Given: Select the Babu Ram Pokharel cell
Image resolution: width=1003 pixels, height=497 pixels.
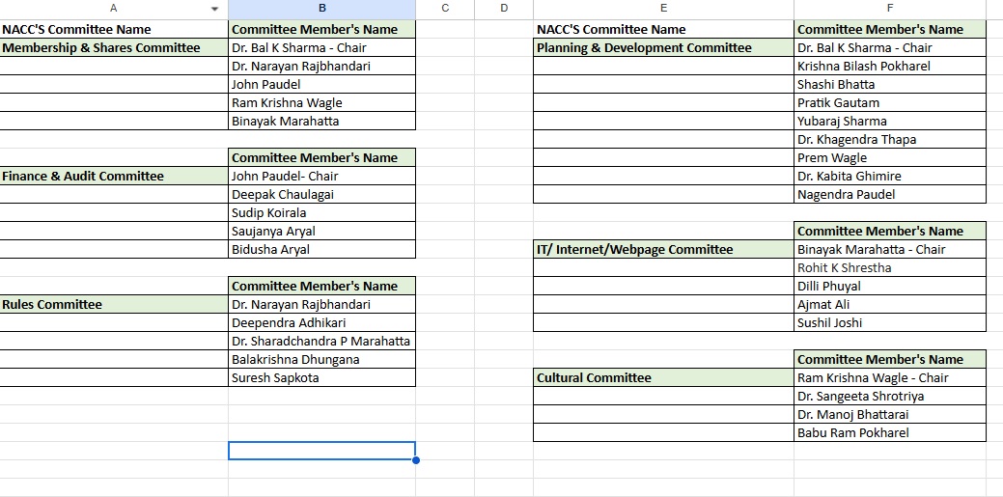Looking at the screenshot, I should 890,432.
